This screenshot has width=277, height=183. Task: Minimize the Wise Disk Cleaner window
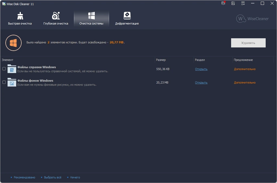click(x=253, y=3)
